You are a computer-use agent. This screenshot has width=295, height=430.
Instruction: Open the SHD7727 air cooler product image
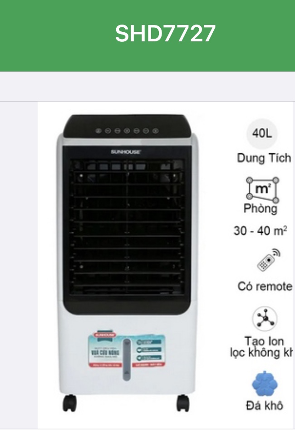(x=127, y=263)
